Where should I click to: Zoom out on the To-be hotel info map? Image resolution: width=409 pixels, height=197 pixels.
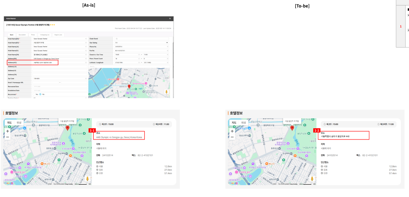tap(232, 137)
